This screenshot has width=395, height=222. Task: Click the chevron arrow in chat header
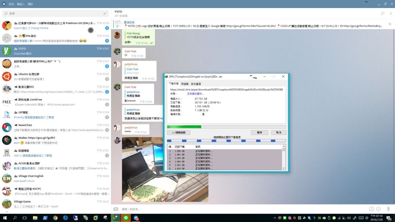391,14
